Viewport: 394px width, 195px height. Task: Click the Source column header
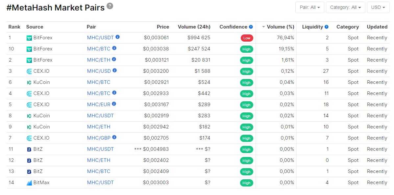(35, 27)
